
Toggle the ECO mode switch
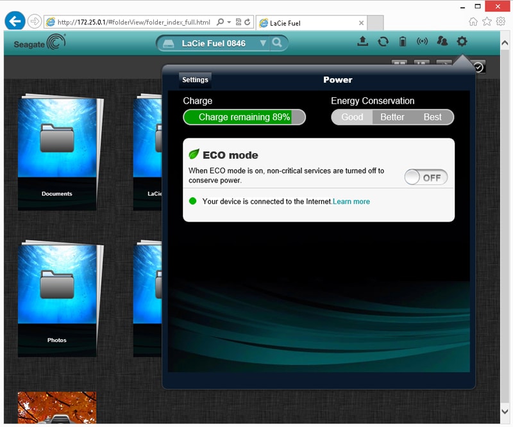pyautogui.click(x=426, y=177)
